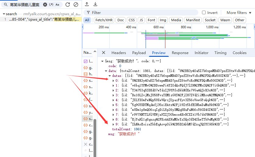The width and height of the screenshot is (255, 157).
Task: Select the request starting with h
Action: tap(88, 74)
